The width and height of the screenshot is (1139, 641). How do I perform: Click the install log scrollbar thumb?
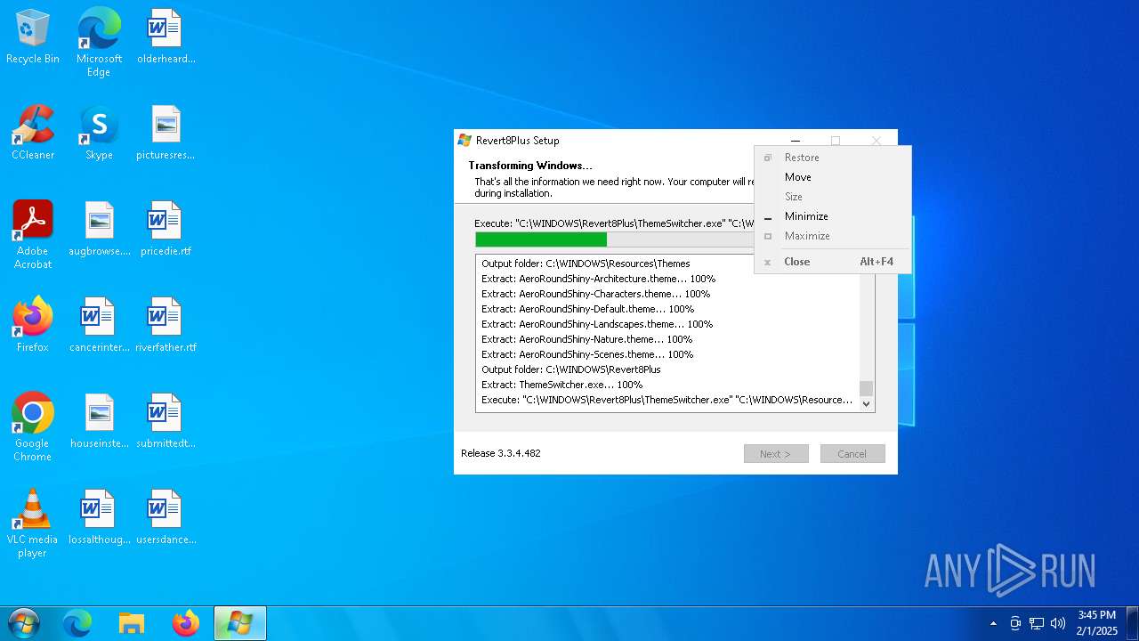[867, 388]
